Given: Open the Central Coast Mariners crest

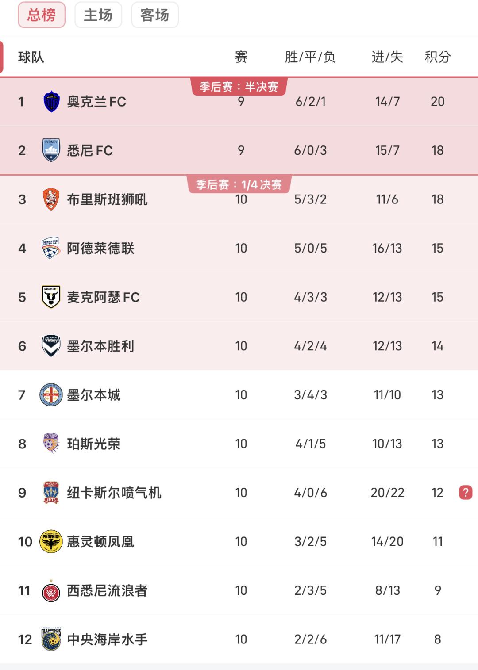Looking at the screenshot, I should (x=51, y=639).
